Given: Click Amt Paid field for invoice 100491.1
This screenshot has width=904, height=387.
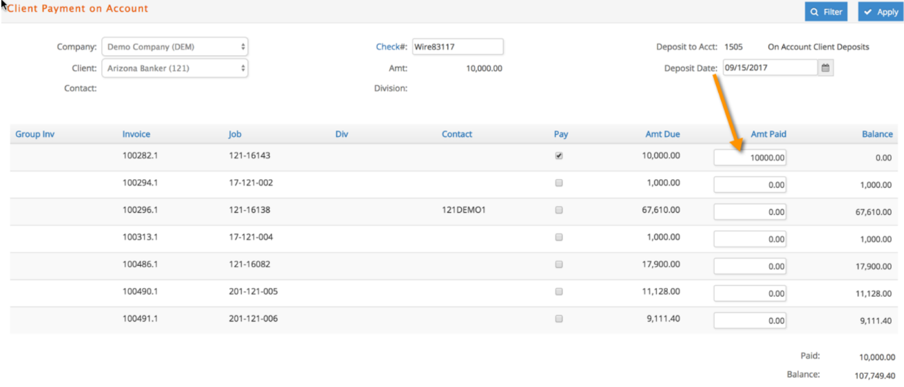Looking at the screenshot, I should coord(750,320).
